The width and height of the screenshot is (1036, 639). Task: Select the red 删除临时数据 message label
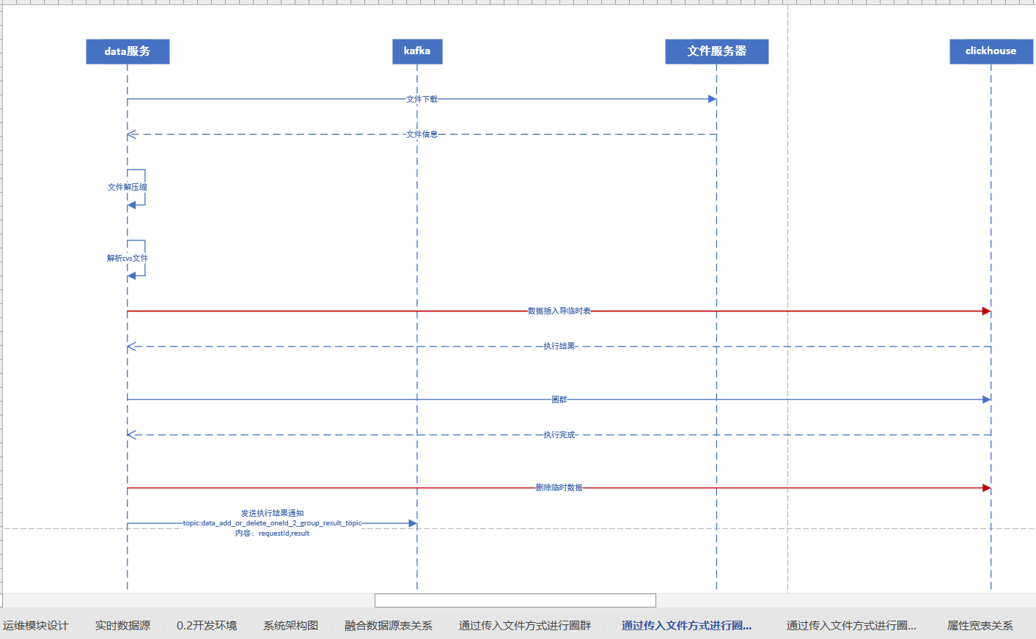click(559, 487)
